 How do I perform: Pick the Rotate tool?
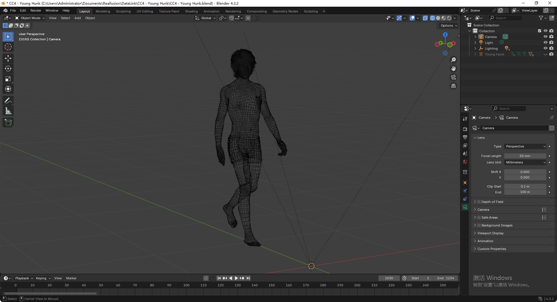pos(8,69)
